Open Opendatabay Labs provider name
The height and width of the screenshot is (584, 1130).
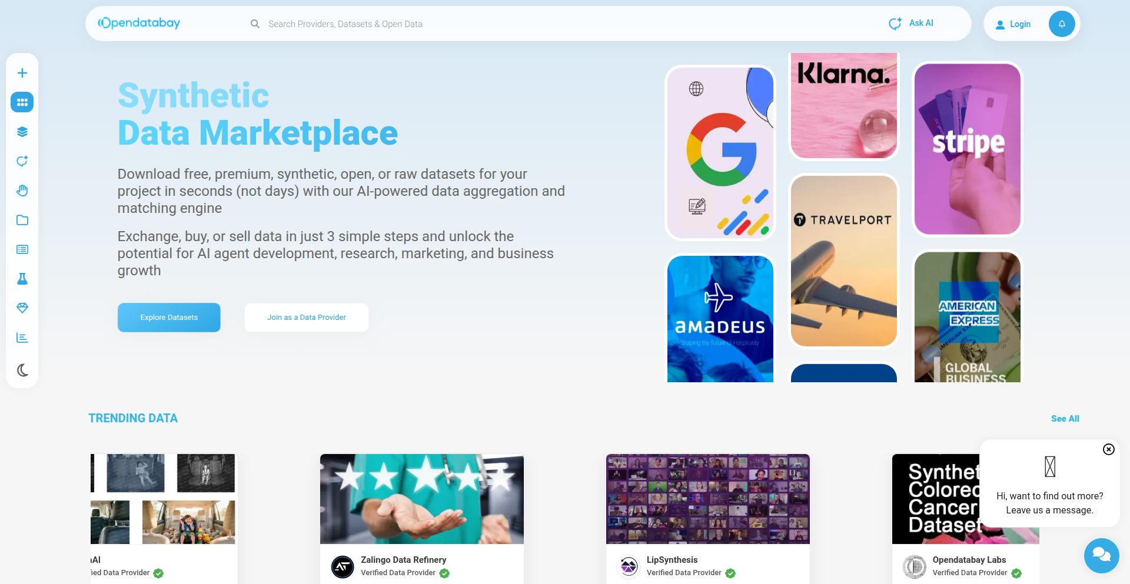(x=969, y=560)
